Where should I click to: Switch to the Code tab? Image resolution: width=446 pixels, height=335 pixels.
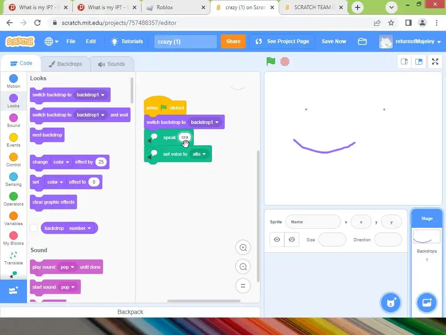tap(21, 63)
